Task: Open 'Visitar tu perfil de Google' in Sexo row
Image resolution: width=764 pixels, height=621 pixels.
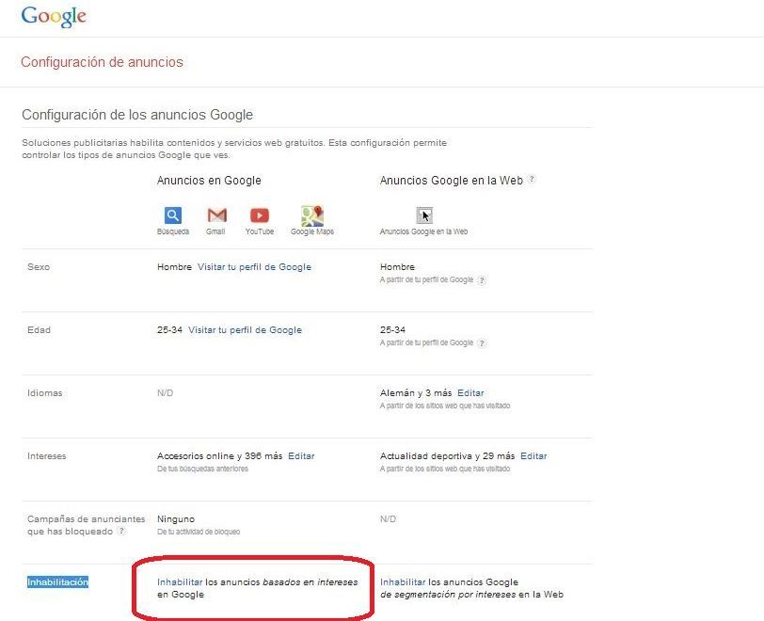Action: 254,267
